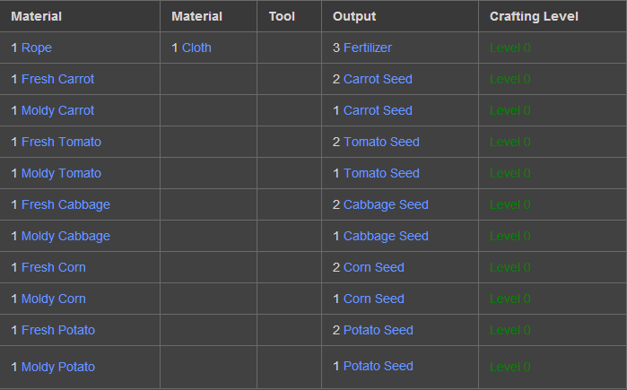
Task: Open Carrot Seed in the Fresh Carrot row
Action: [378, 79]
